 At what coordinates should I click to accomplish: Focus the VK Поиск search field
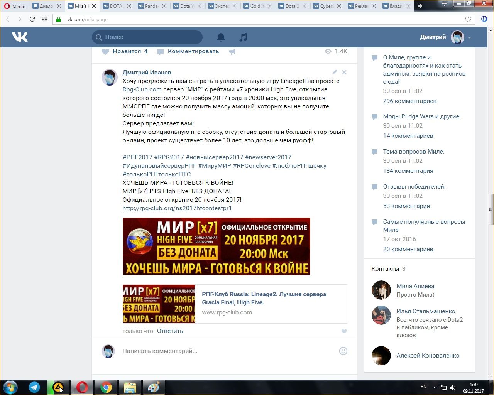click(x=147, y=37)
